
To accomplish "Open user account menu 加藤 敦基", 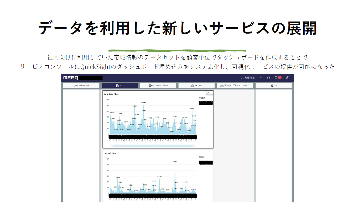I will [x=248, y=78].
